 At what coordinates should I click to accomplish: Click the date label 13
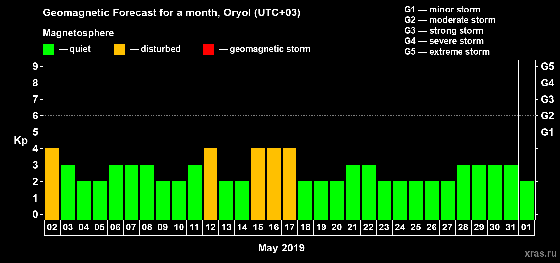coord(226,227)
